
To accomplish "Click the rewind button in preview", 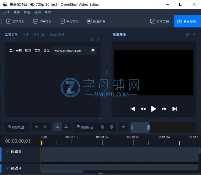I will 143,109.
